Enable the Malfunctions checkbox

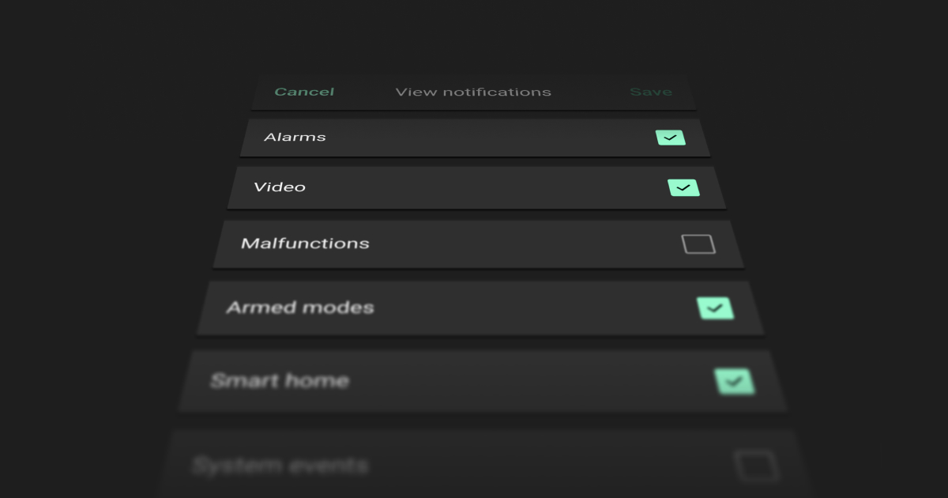pos(698,244)
